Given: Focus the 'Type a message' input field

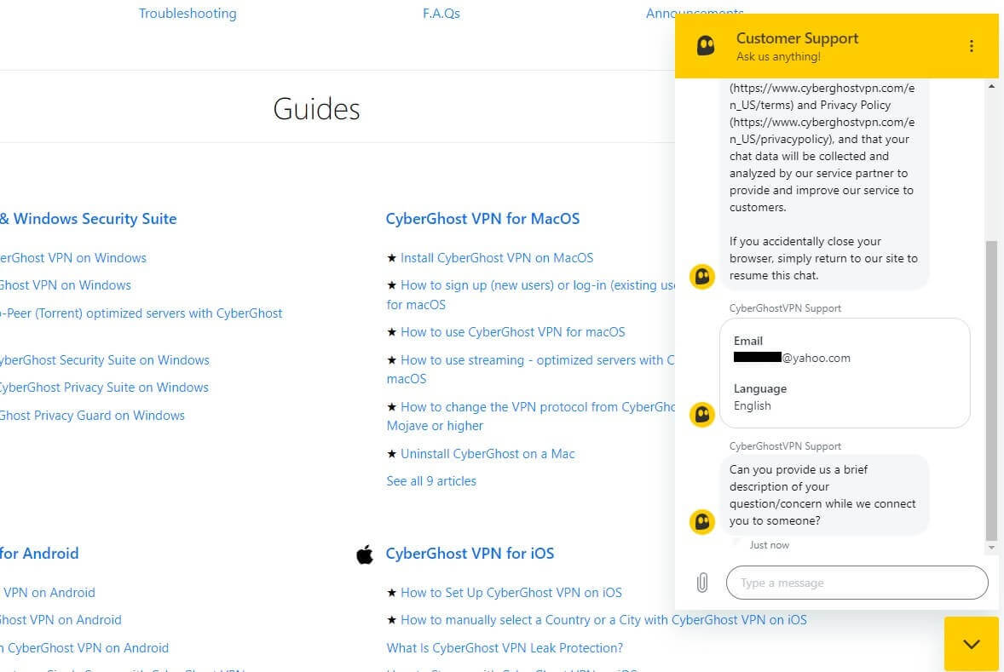Looking at the screenshot, I should 856,583.
